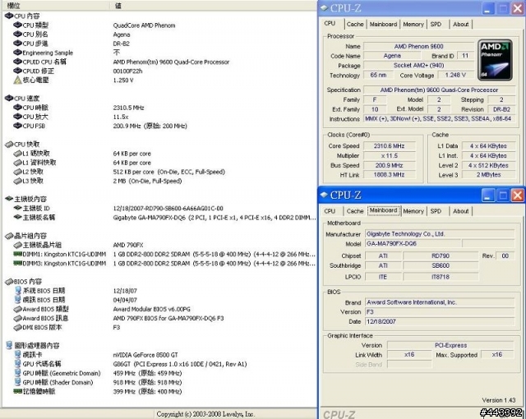Click the Engineering Sample row icon
This screenshot has width=526, height=419.
tap(17, 53)
